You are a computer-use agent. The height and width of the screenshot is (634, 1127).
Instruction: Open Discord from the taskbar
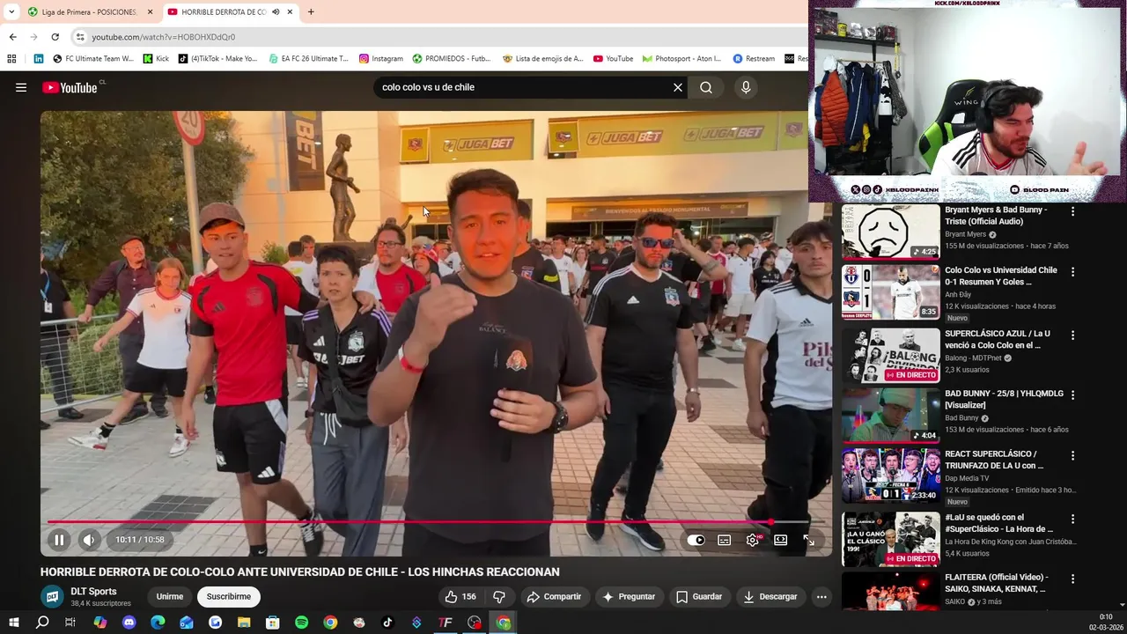(129, 623)
